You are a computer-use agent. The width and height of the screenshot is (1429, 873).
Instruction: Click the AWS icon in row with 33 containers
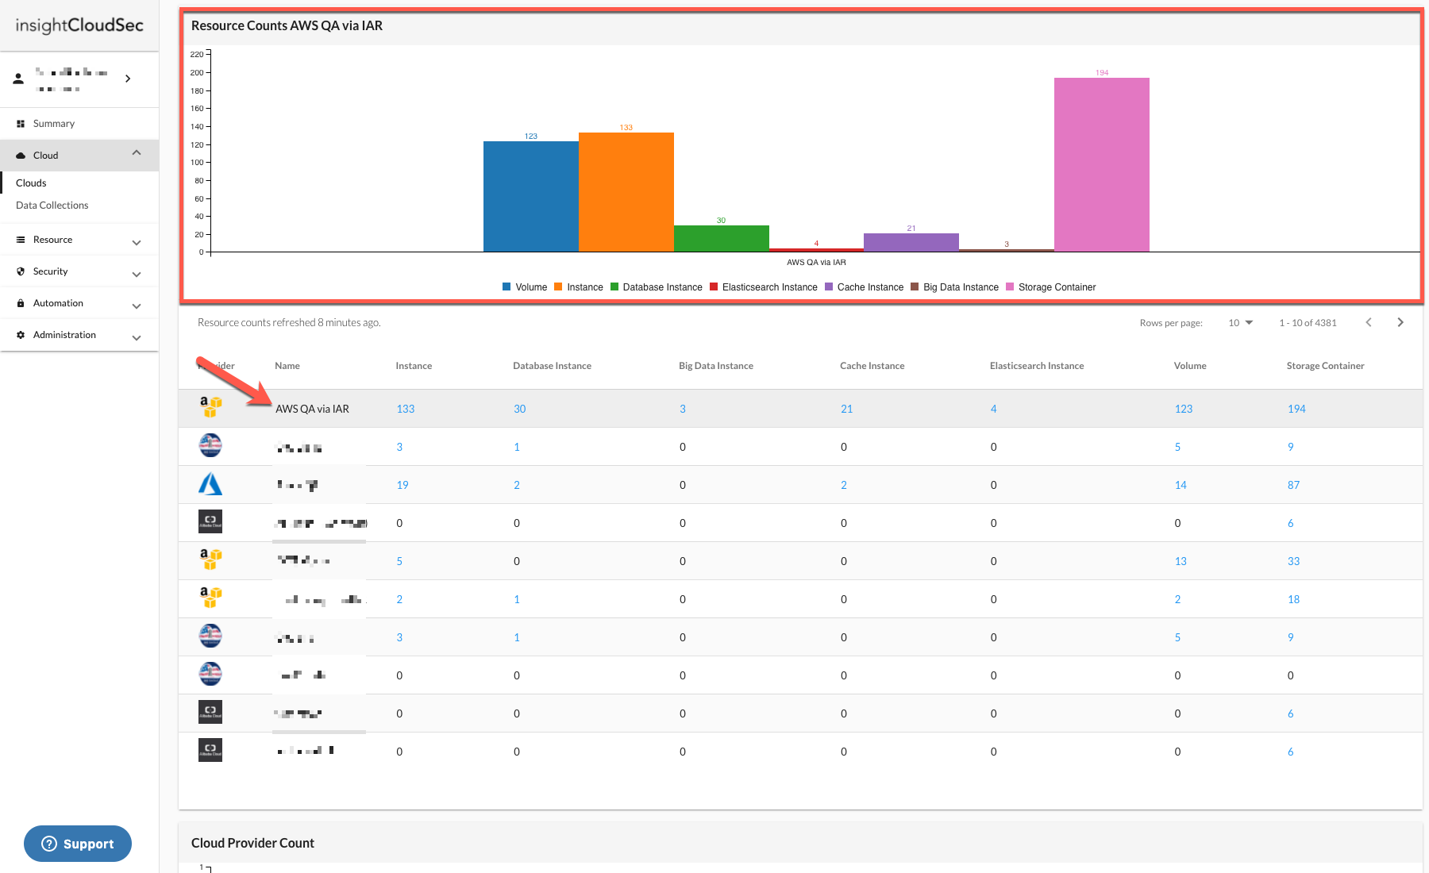[210, 560]
